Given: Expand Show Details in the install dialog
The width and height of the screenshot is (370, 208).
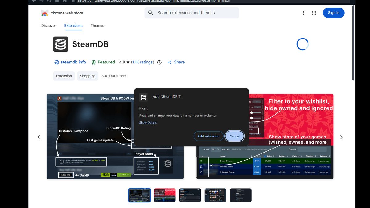Looking at the screenshot, I should coord(148,122).
